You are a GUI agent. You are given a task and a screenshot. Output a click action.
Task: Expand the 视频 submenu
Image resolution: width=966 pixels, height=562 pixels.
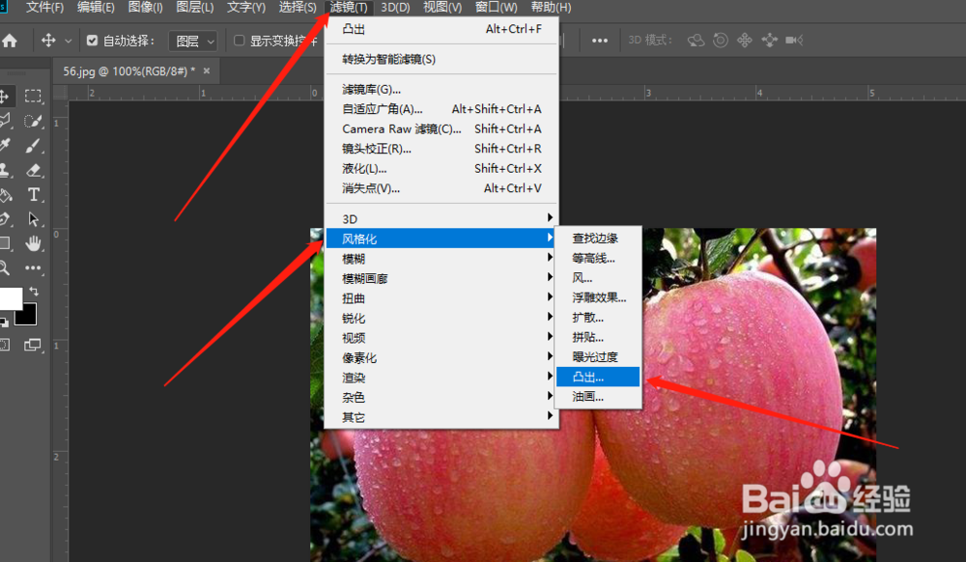tap(441, 337)
